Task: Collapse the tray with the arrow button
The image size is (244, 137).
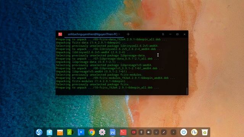Action: pyautogui.click(x=173, y=132)
